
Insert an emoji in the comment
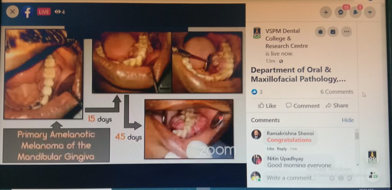click(x=332, y=178)
